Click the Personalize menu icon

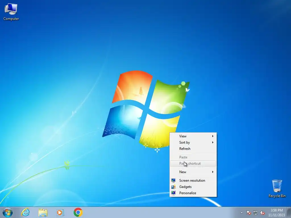pos(173,193)
